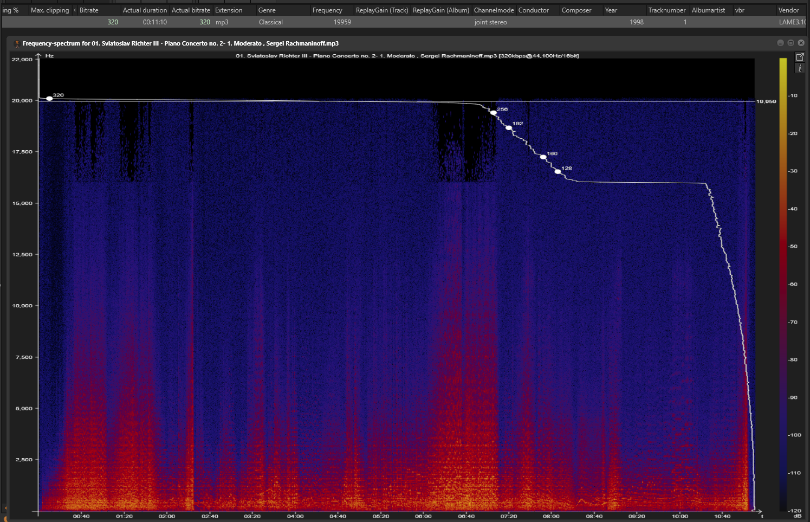Click the 192 bitrate marker point
810x522 pixels.
tap(509, 127)
